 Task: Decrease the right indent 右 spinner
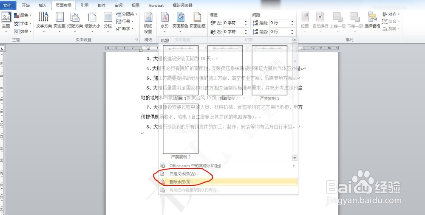point(246,34)
